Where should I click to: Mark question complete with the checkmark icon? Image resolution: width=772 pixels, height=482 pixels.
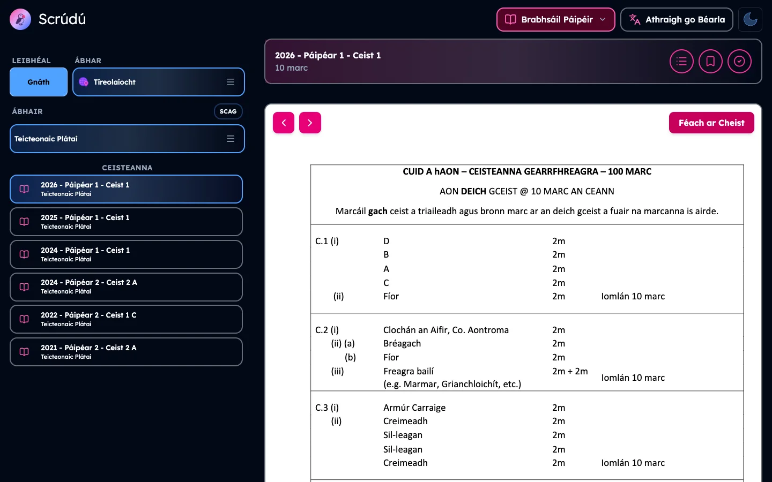pos(739,61)
